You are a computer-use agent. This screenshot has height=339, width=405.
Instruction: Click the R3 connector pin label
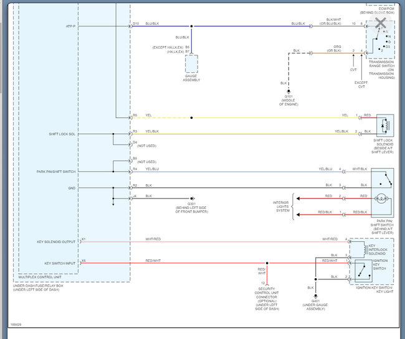[x=135, y=131]
